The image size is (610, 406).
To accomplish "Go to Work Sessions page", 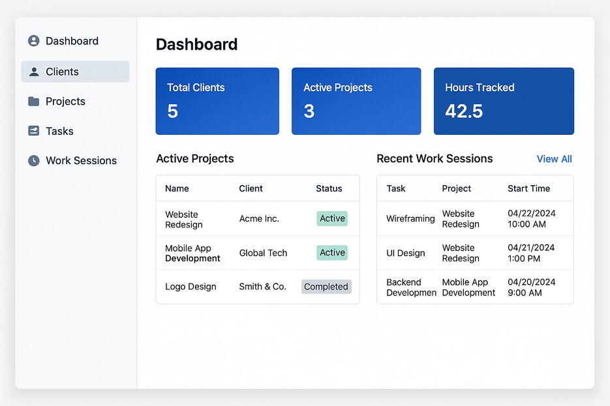I will (x=81, y=160).
